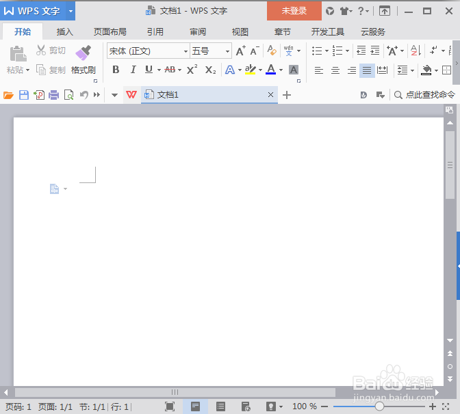
Task: Select the page layout view in status bar
Action: [x=195, y=406]
